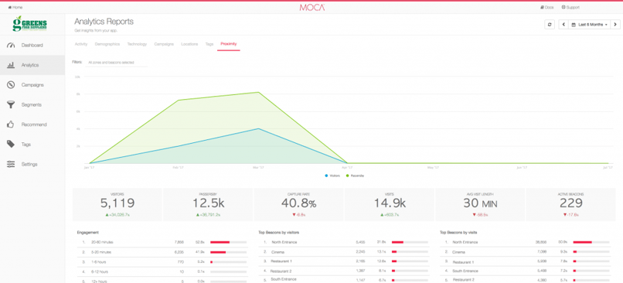Image resolution: width=623 pixels, height=283 pixels.
Task: Click the Passersby 12.5k stat card
Action: 208,204
